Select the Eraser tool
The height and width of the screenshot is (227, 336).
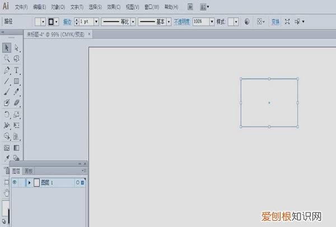(x=17, y=103)
